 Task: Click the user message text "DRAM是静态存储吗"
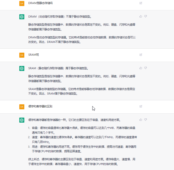[40, 3]
